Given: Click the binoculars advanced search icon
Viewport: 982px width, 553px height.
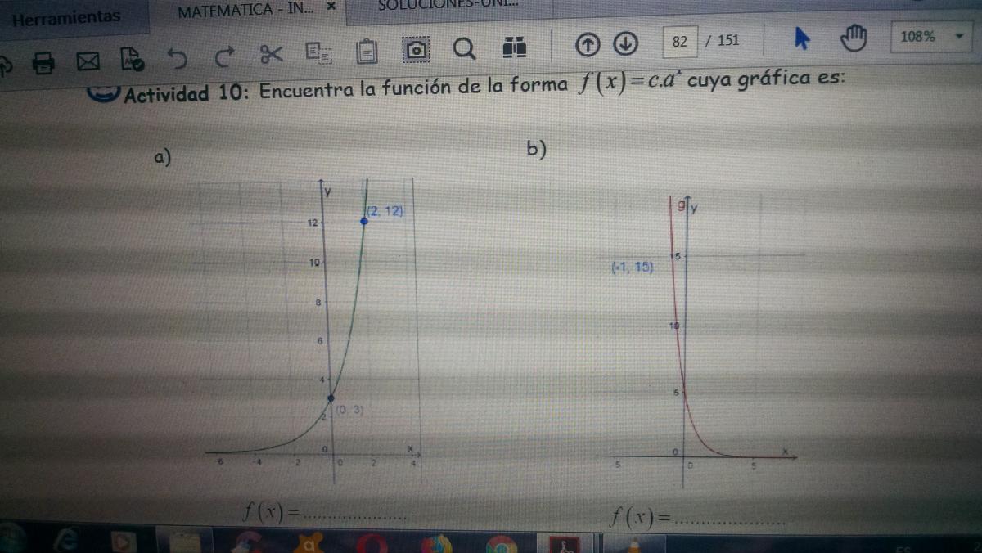Looking at the screenshot, I should pyautogui.click(x=513, y=47).
